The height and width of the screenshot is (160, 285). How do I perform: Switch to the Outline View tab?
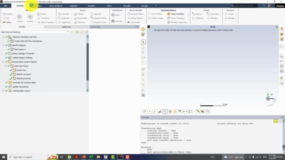[x=66, y=27]
